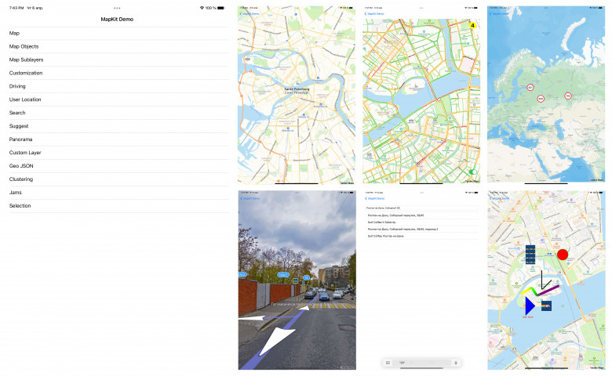The height and width of the screenshot is (376, 612).
Task: Click the blue triangle map object
Action: 530,305
